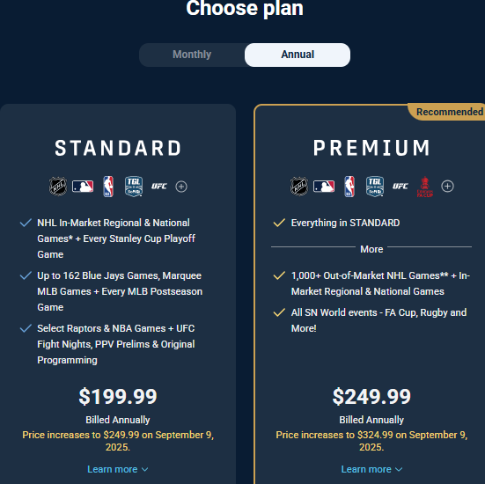Expand Learn more under Standard plan
Image resolution: width=485 pixels, height=484 pixels.
[118, 469]
